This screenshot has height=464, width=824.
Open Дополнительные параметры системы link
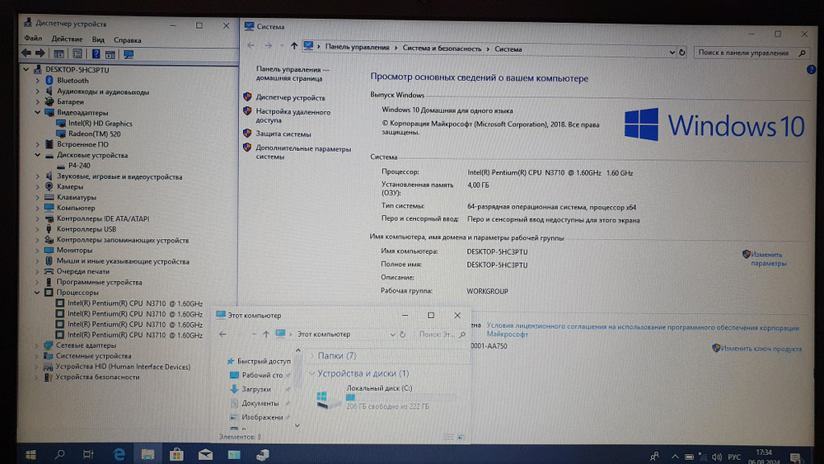click(302, 152)
